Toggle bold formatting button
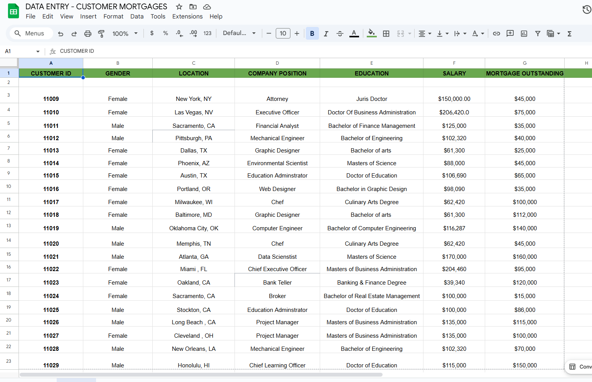This screenshot has height=382, width=592. tap(312, 34)
